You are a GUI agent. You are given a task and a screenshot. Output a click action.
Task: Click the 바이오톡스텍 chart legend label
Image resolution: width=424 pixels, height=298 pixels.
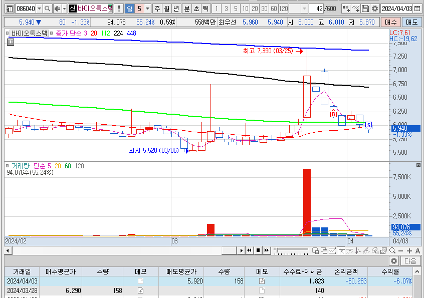[x=29, y=33]
